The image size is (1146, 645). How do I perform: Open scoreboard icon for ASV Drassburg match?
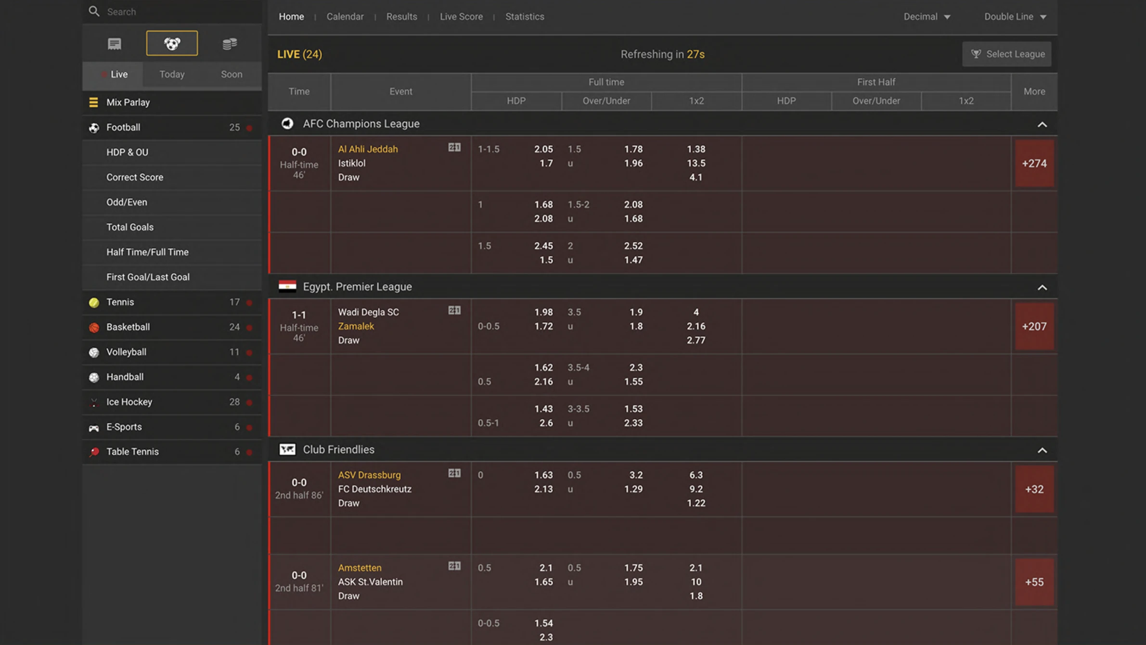454,473
